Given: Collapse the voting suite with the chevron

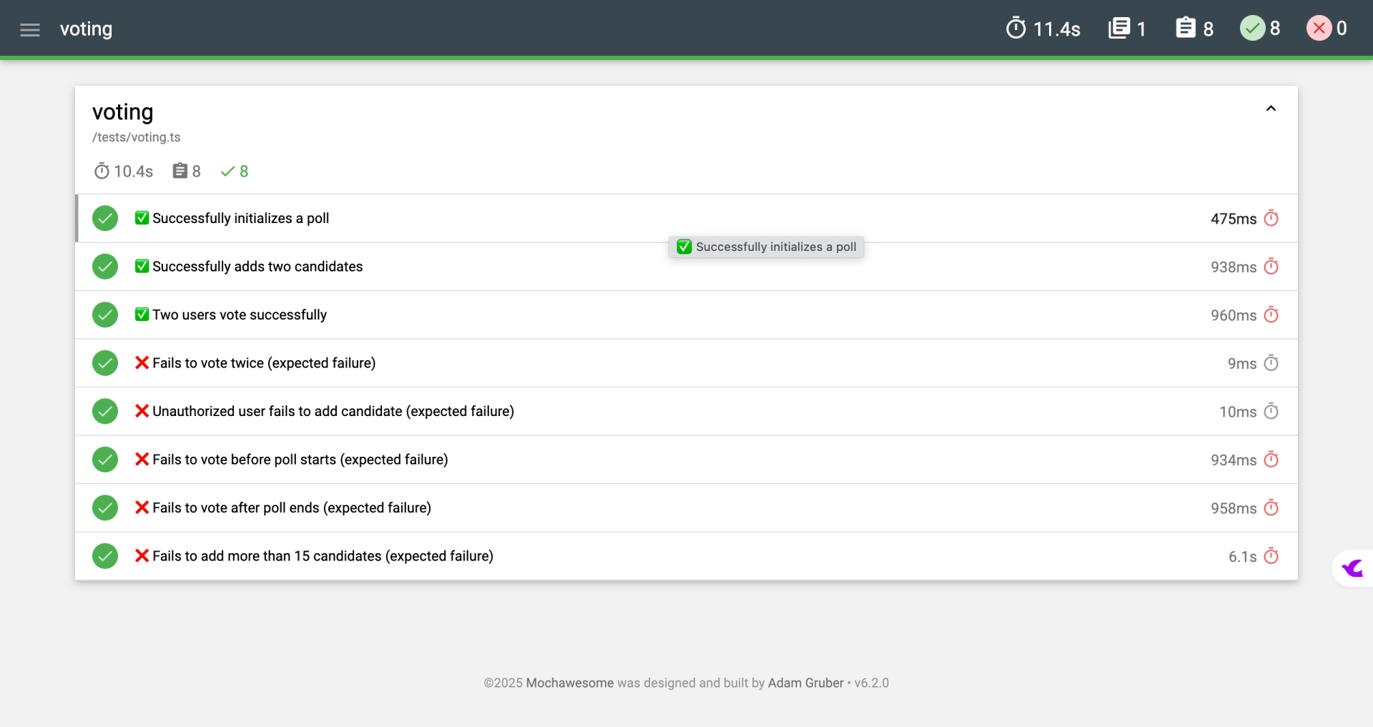Looking at the screenshot, I should tap(1271, 109).
